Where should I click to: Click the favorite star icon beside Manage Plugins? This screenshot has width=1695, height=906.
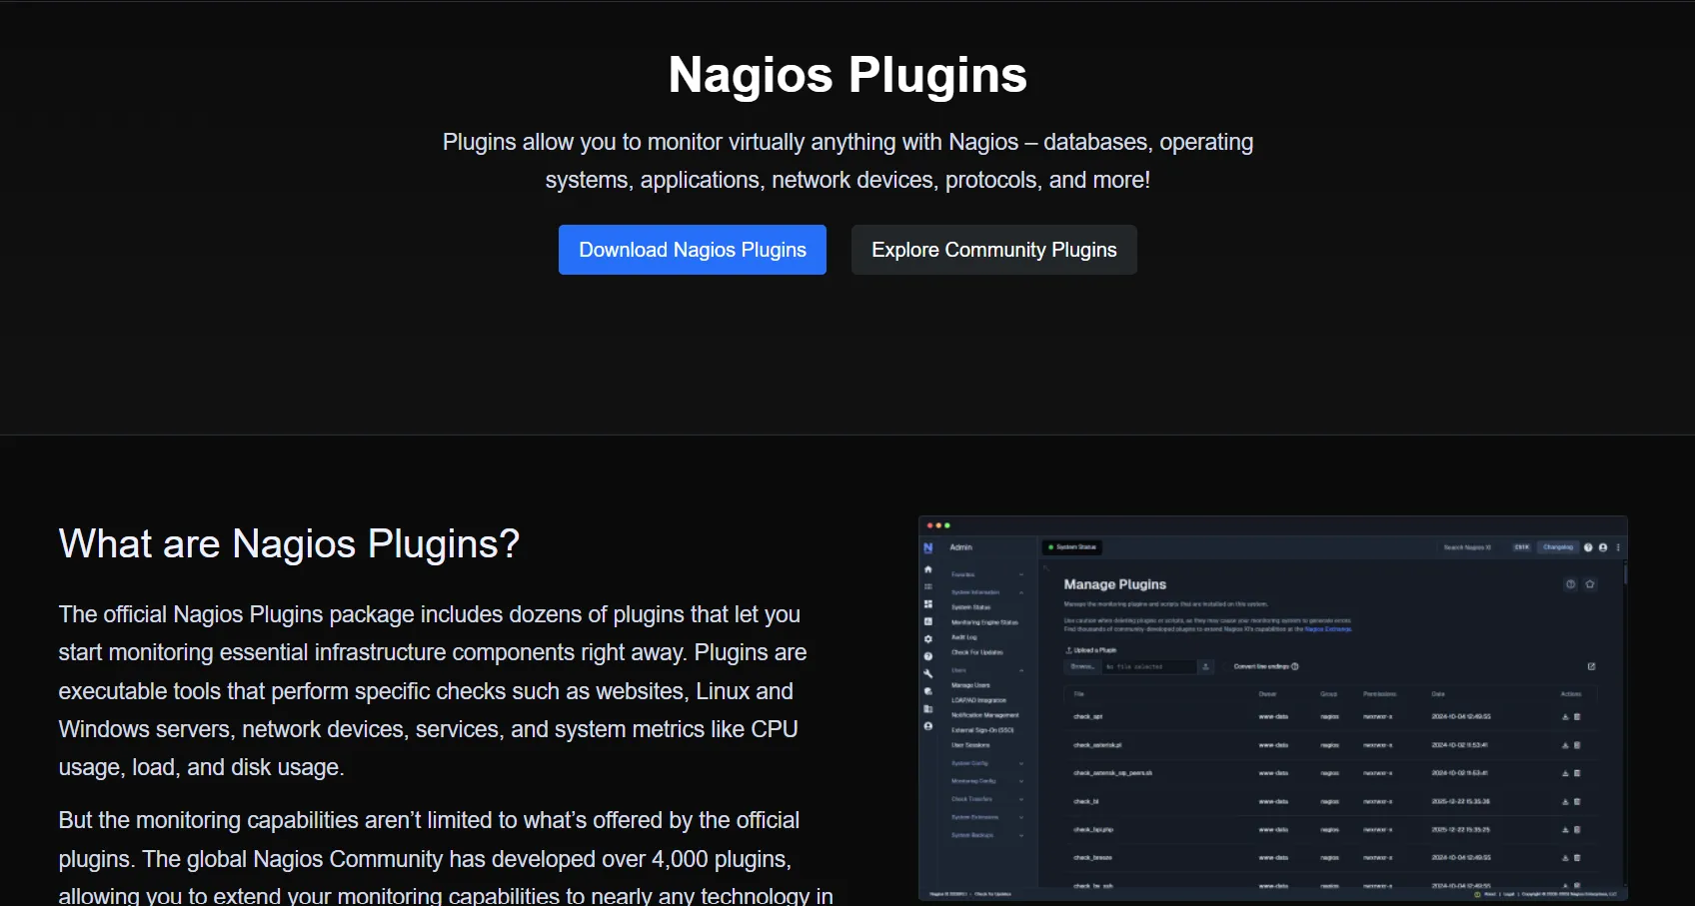(x=1590, y=584)
